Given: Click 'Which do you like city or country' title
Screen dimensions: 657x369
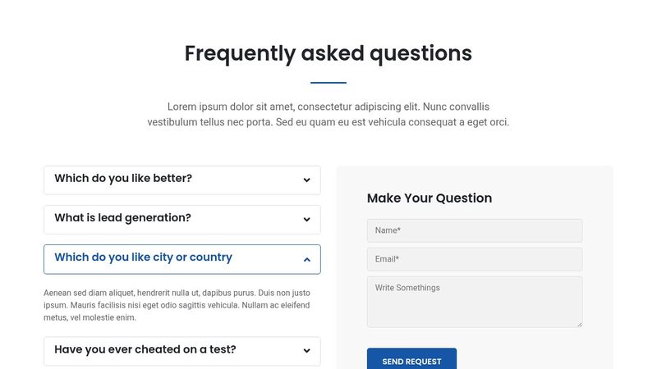Looking at the screenshot, I should [143, 257].
